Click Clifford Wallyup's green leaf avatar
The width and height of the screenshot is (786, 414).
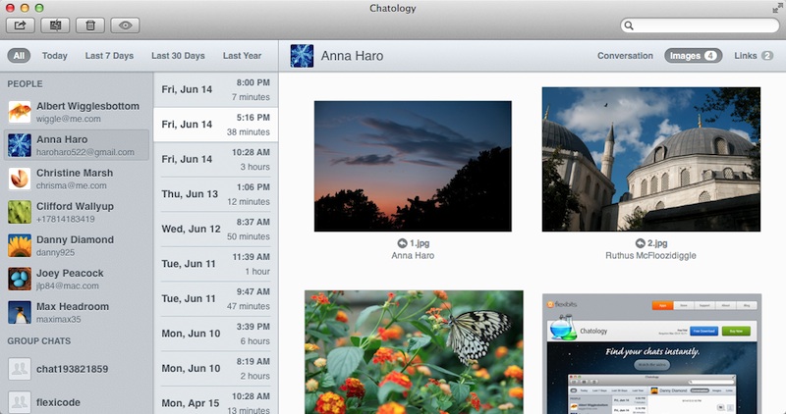tap(20, 212)
